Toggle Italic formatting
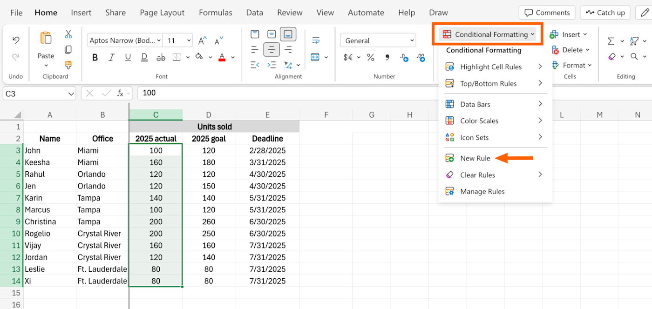The height and width of the screenshot is (309, 652). (111, 57)
